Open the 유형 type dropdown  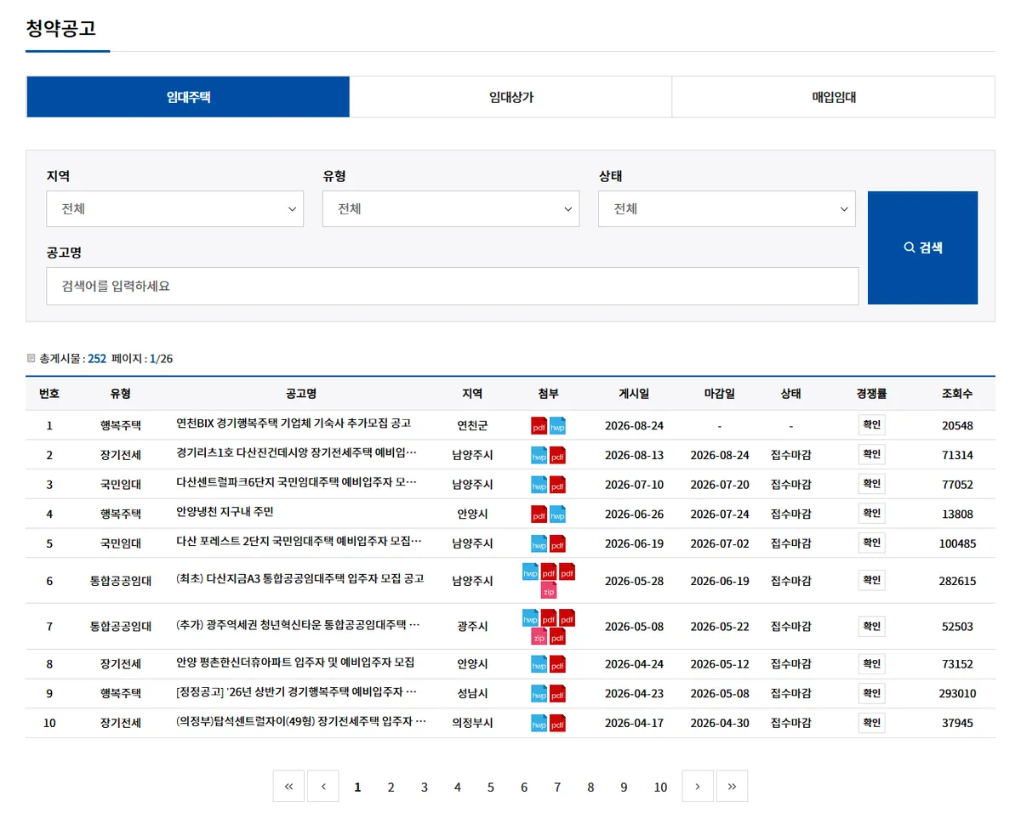pyautogui.click(x=451, y=209)
